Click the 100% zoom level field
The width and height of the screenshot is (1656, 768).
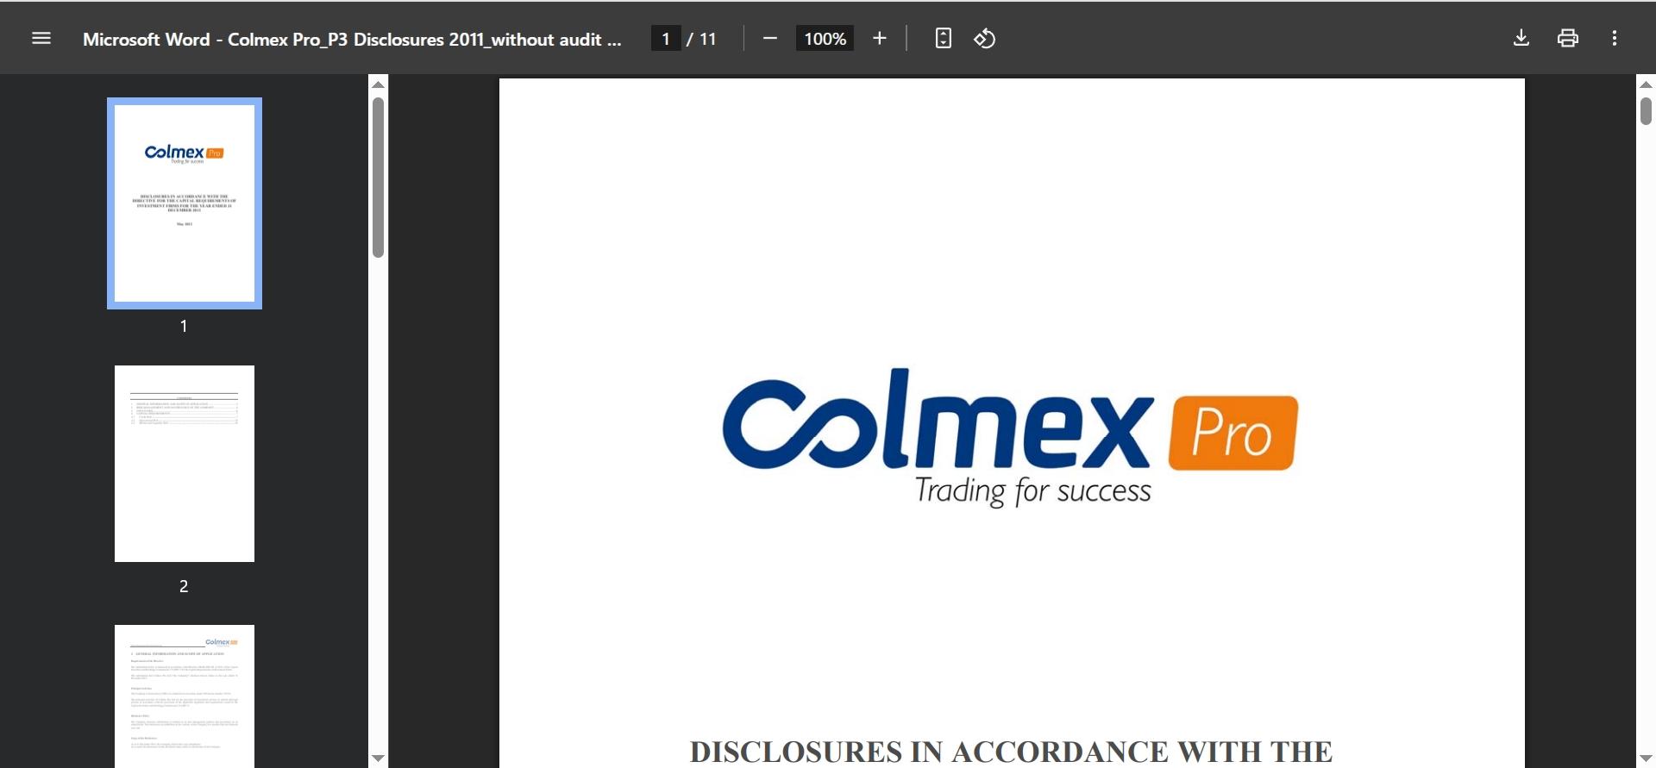825,39
